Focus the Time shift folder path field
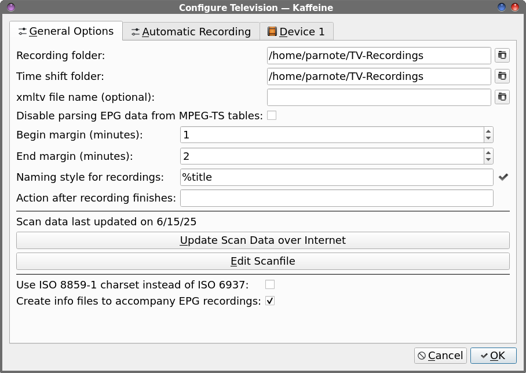The width and height of the screenshot is (526, 373). [x=379, y=76]
